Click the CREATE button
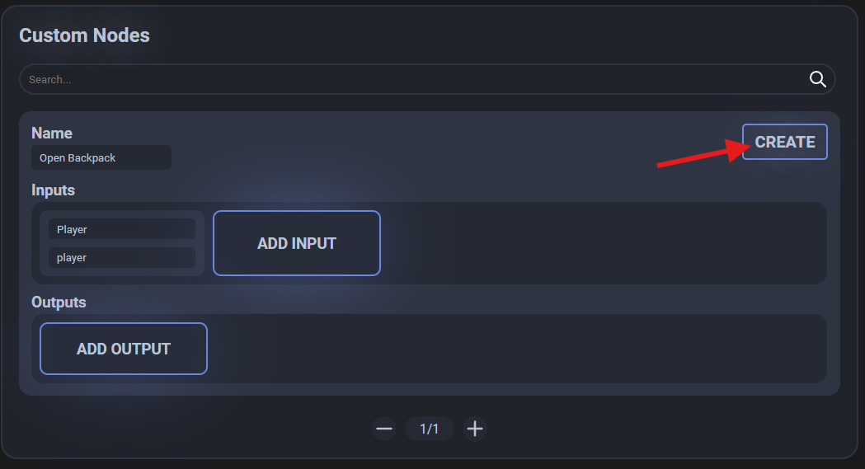The width and height of the screenshot is (865, 469). [784, 142]
